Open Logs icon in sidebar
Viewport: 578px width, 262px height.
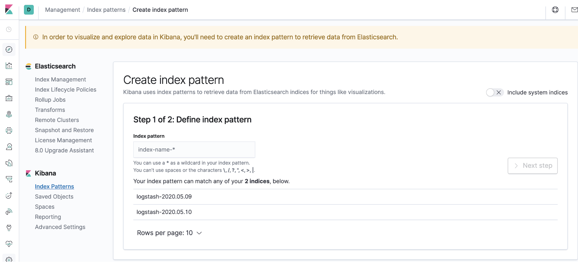tap(9, 163)
